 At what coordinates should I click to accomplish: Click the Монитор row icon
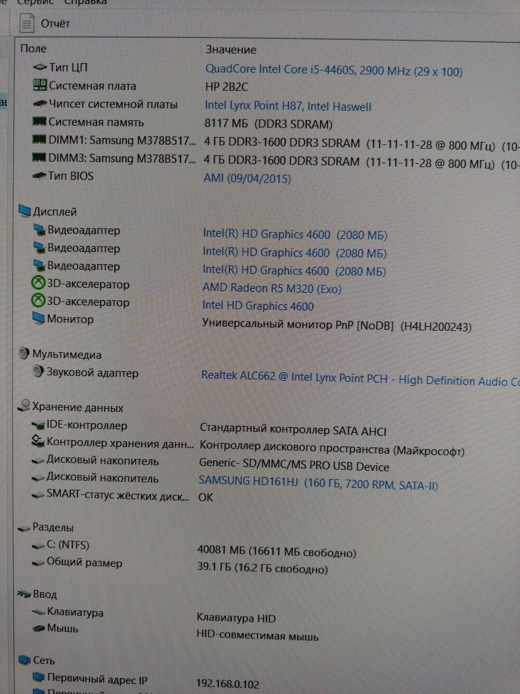(39, 319)
